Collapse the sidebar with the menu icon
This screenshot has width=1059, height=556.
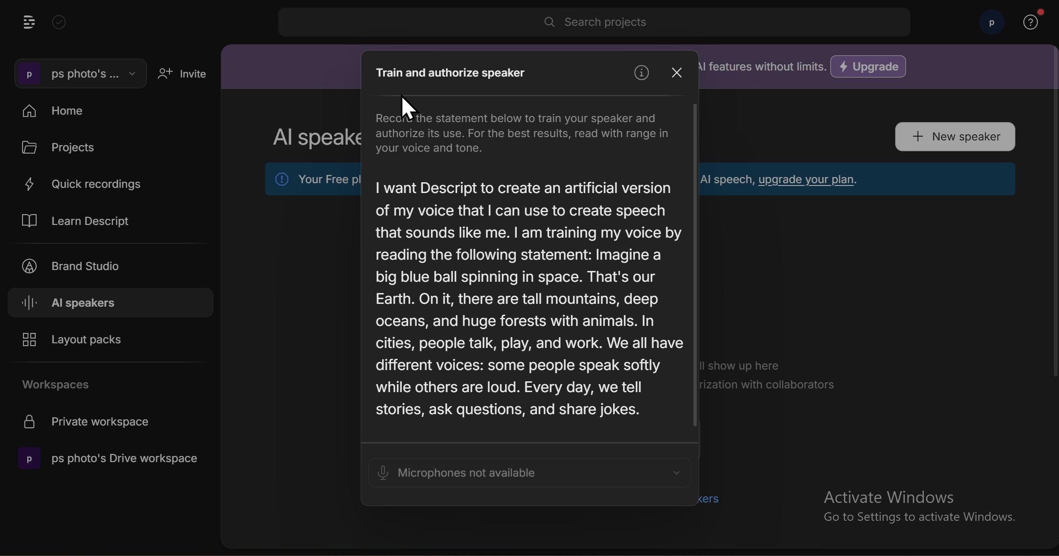tap(29, 22)
